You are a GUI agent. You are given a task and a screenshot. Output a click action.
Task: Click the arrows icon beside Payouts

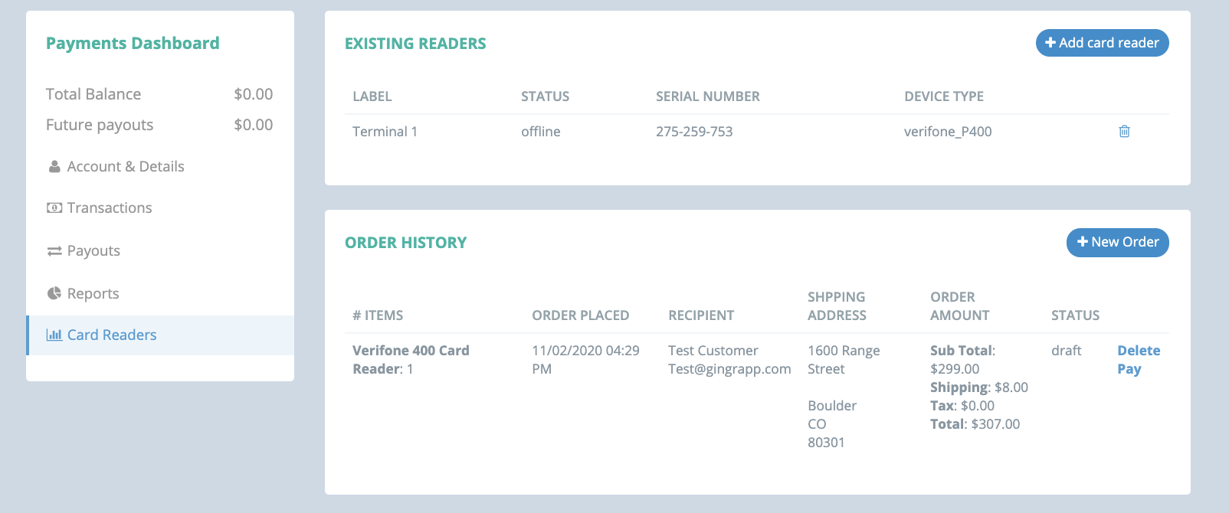tap(54, 251)
